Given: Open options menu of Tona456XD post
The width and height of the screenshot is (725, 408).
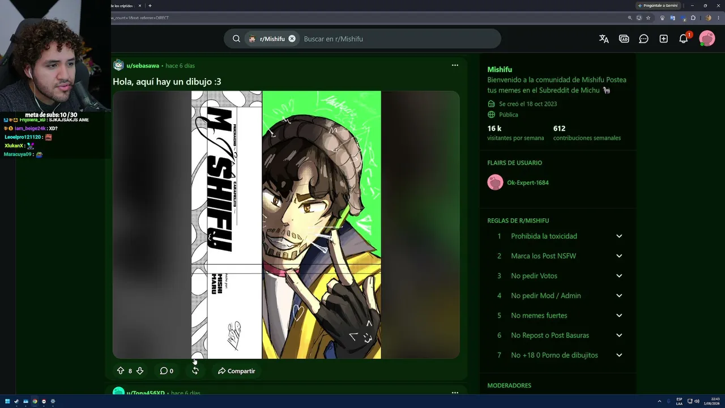Looking at the screenshot, I should click(x=455, y=392).
